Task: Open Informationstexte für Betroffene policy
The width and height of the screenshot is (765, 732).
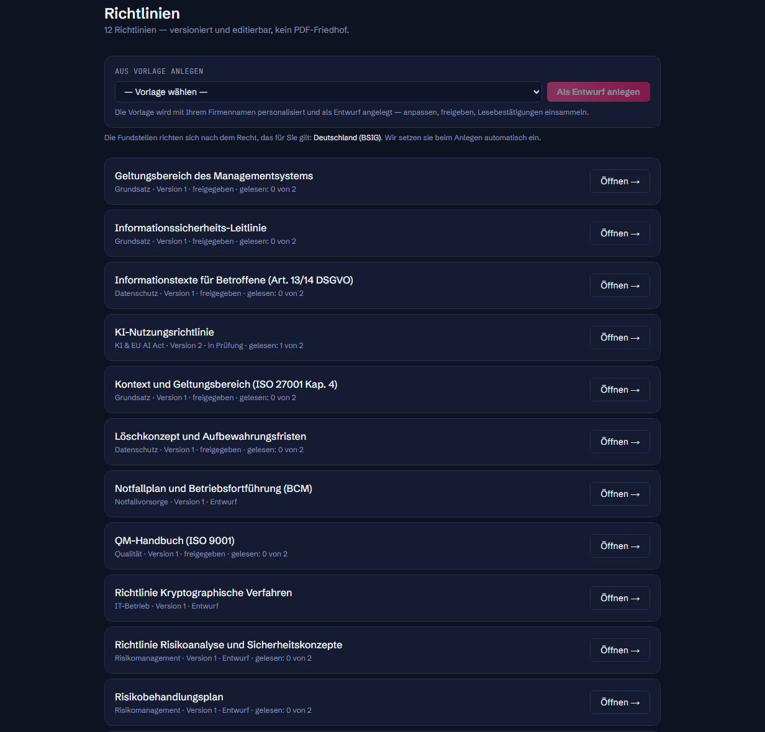Action: [x=620, y=285]
